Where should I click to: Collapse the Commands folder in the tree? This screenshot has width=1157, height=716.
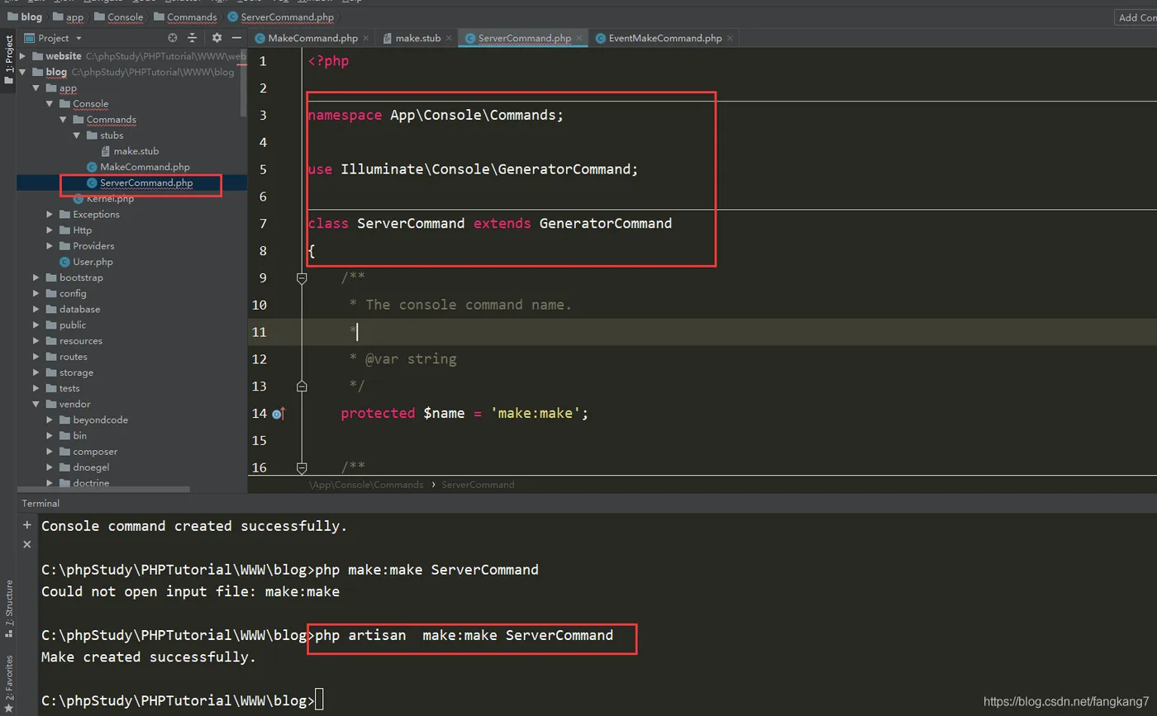pos(64,119)
